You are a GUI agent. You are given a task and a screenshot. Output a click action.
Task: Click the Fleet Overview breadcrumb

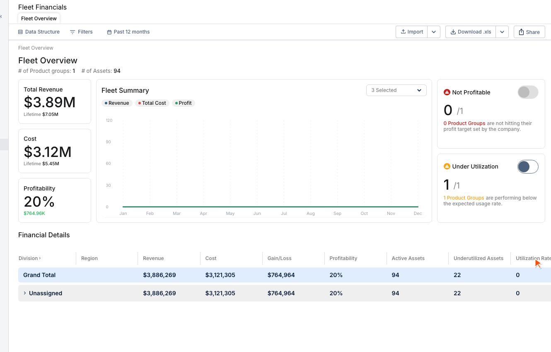pos(36,48)
